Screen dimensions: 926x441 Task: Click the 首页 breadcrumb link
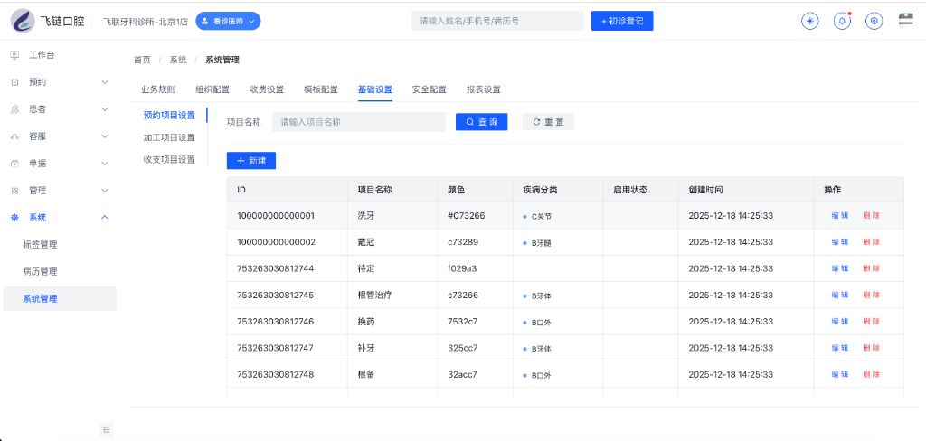coord(142,60)
